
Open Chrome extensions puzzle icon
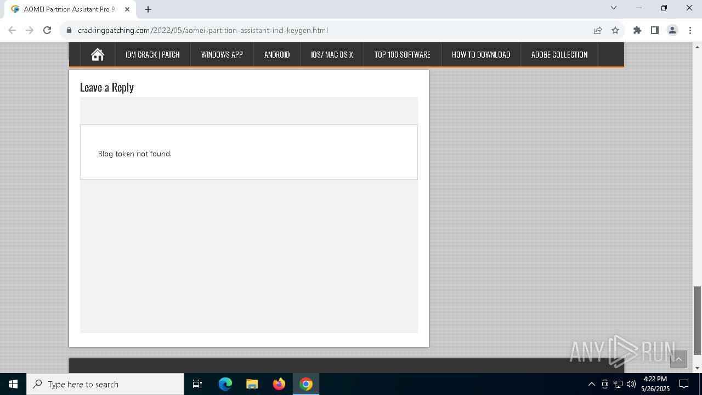(637, 30)
